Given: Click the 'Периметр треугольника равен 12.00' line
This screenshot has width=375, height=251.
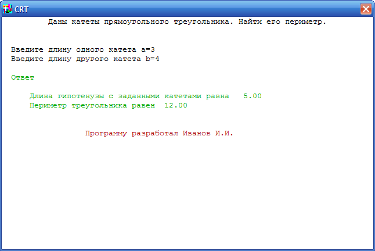Looking at the screenshot, I should tap(109, 106).
